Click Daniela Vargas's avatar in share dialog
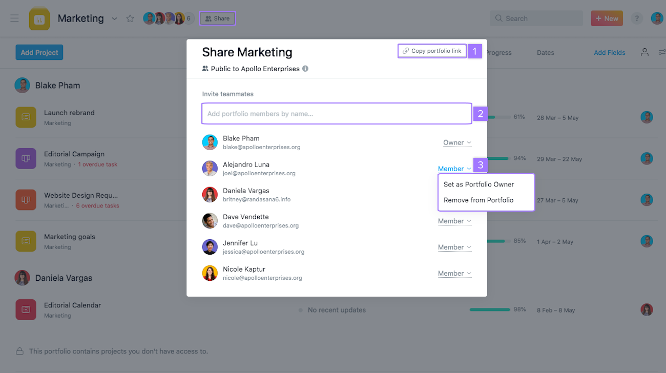Image resolution: width=666 pixels, height=373 pixels. pyautogui.click(x=210, y=195)
